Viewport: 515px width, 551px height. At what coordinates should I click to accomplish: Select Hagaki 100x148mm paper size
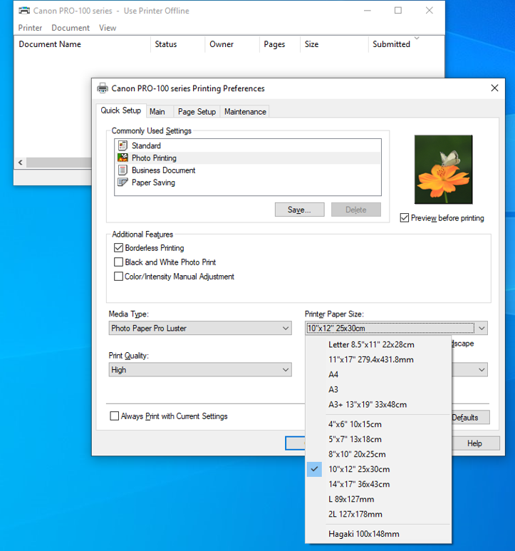click(x=378, y=534)
